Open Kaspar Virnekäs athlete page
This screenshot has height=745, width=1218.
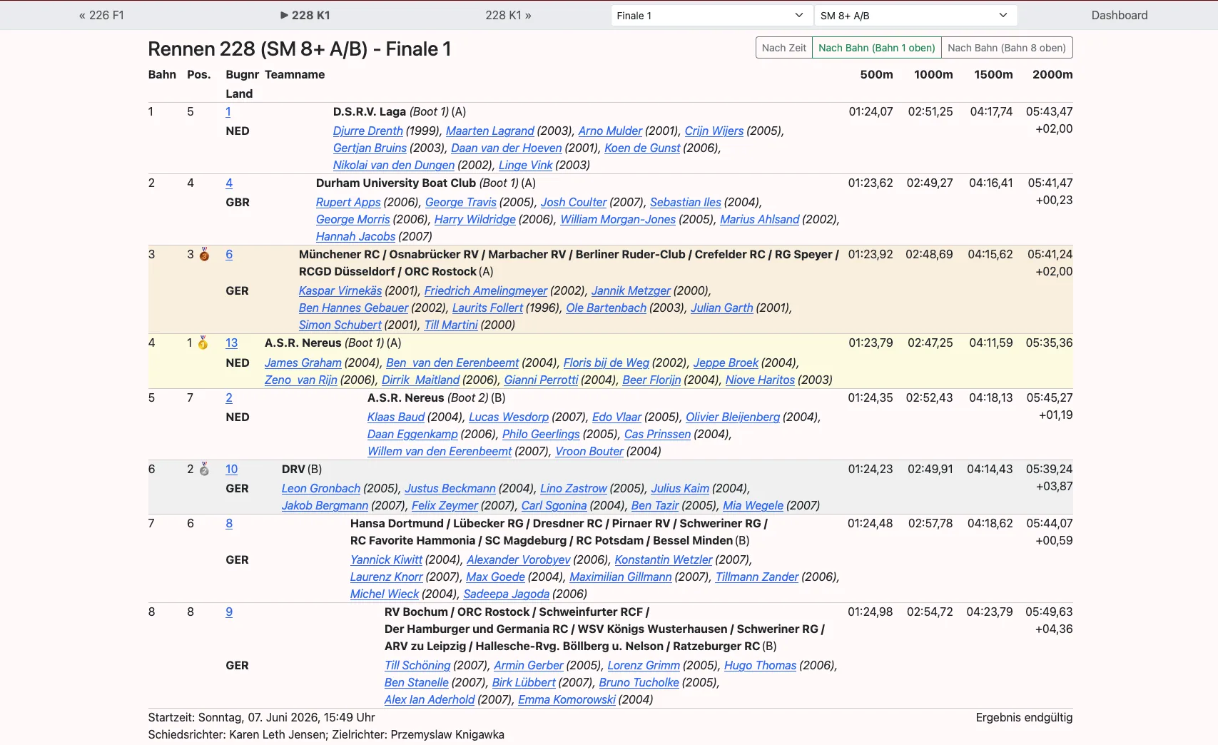coord(340,290)
